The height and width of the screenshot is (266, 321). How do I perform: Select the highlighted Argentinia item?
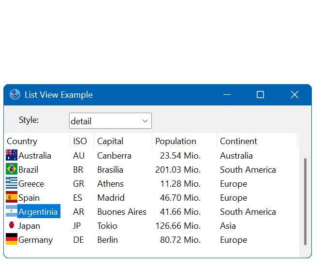coord(39,211)
